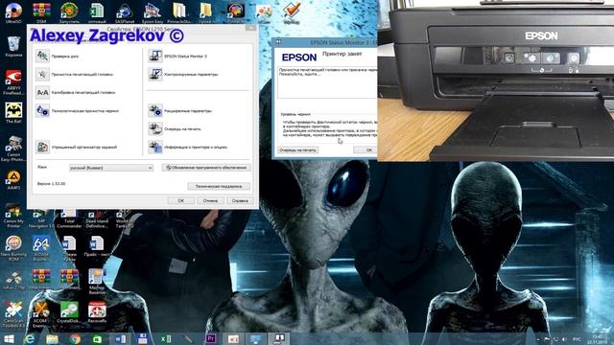Select the Dead Island Definitive desktop shortcut
This screenshot has height=345, width=614.
pos(97,219)
